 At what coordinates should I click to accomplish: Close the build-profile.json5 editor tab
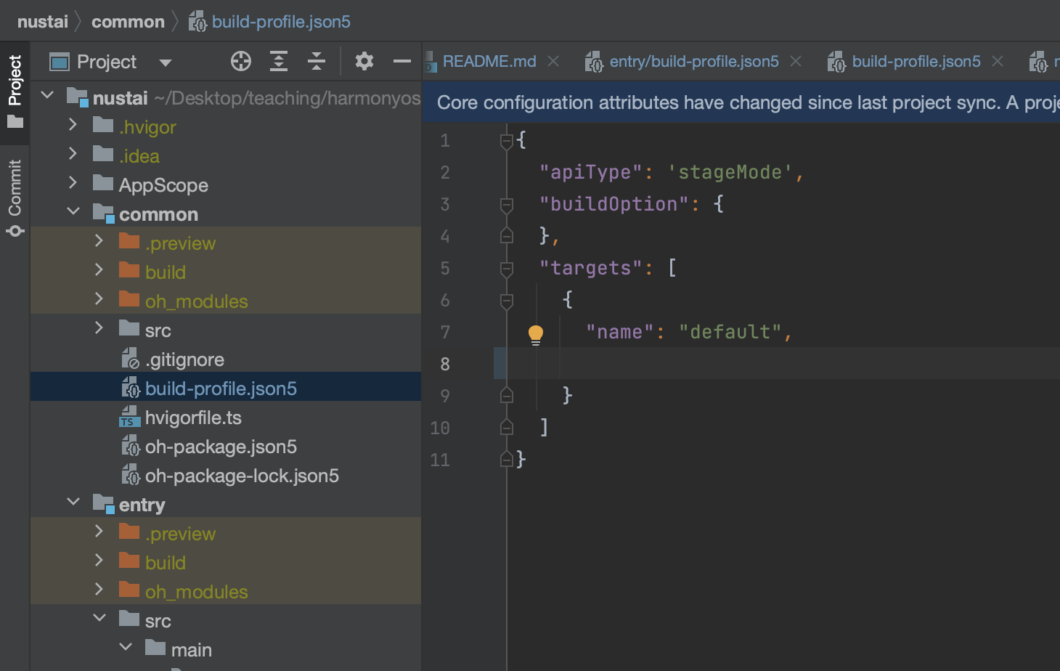[x=998, y=62]
